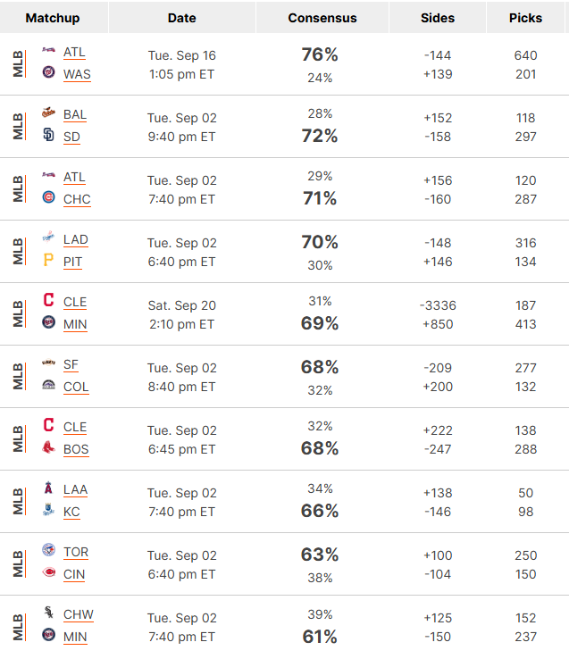569x659 pixels.
Task: Select the Picks column header
Action: click(525, 18)
